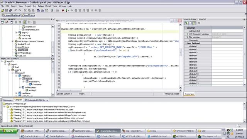247x139 pixels.
Task: Click code editor vertical scroll down arrow
Action: point(180,87)
